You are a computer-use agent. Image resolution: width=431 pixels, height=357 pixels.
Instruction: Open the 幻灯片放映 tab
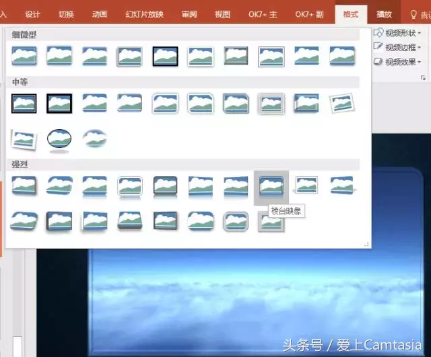(144, 14)
